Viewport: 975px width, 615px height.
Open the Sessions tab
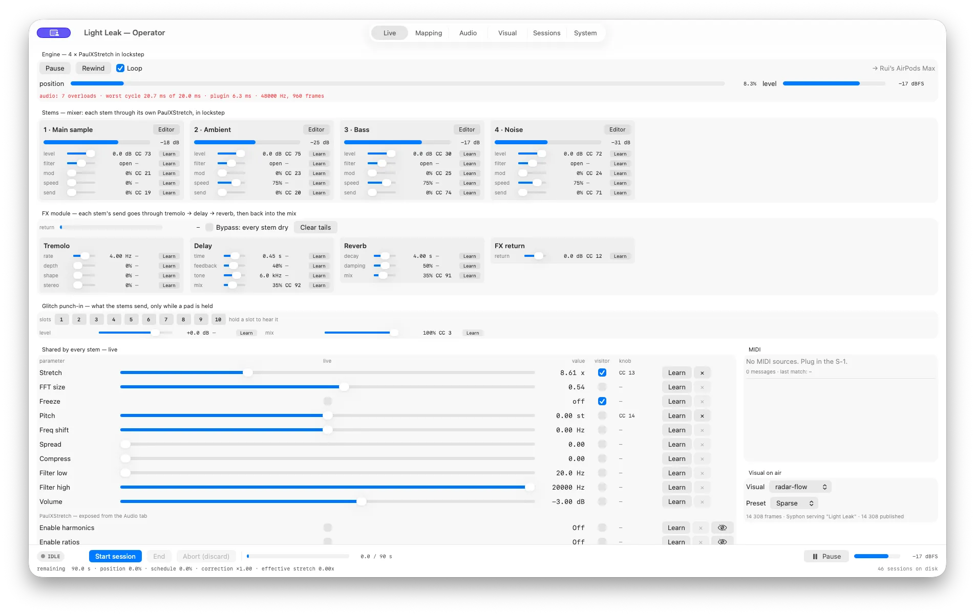pos(546,33)
